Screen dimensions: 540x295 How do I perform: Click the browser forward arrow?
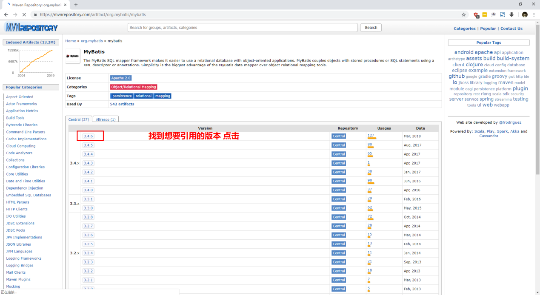coord(15,14)
